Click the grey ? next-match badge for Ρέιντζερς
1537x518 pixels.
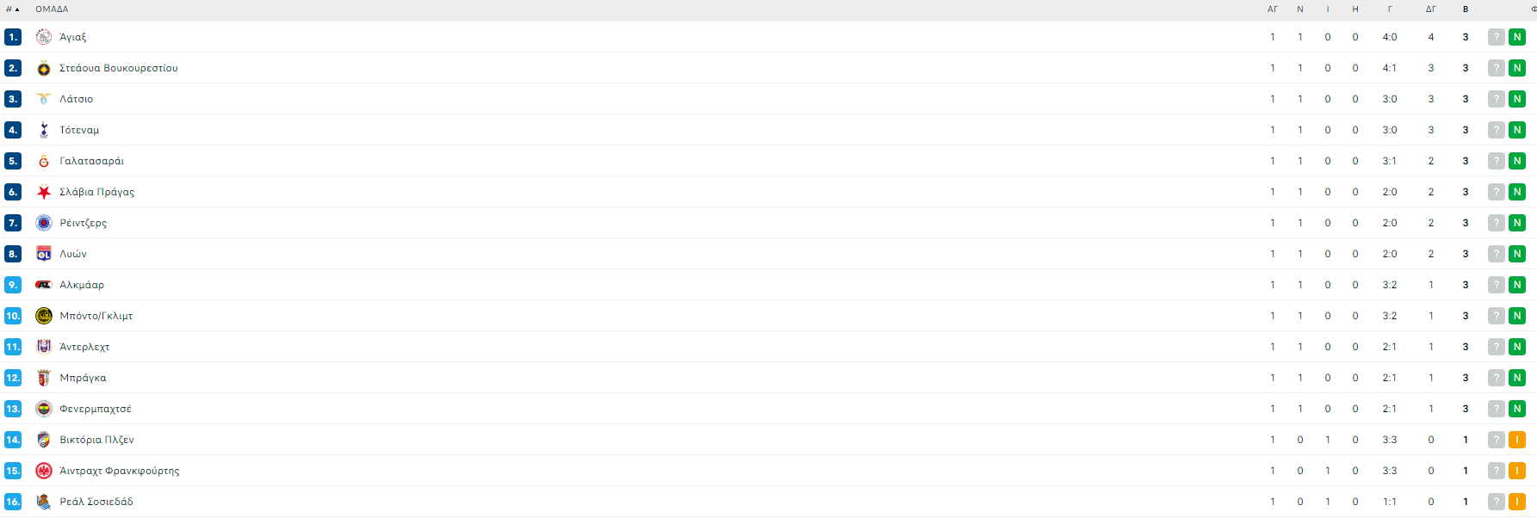(x=1497, y=223)
